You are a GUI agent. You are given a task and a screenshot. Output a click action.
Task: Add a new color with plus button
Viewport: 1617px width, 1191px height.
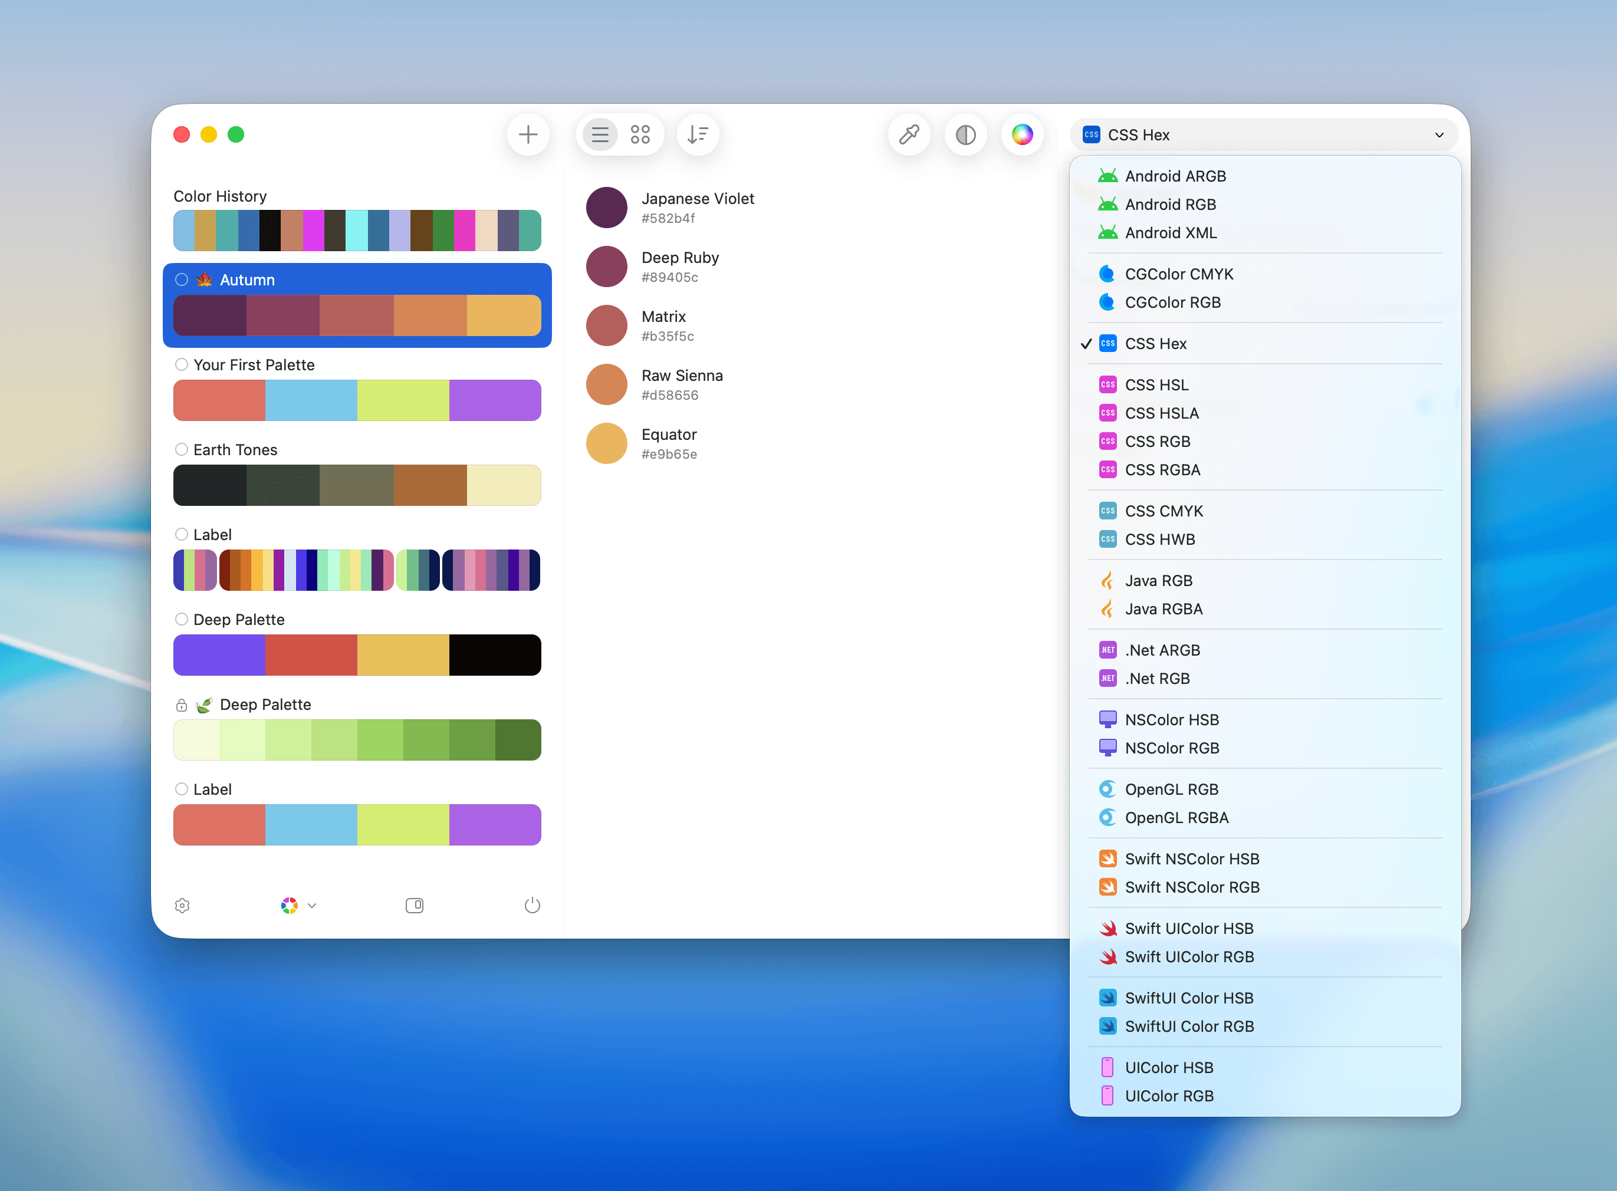pyautogui.click(x=528, y=135)
